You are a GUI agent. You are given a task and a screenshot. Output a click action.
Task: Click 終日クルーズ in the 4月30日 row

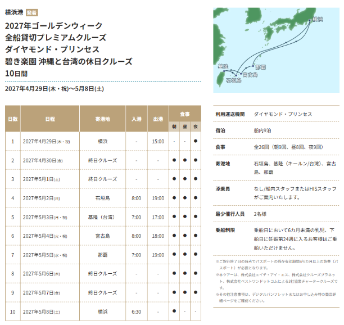pos(102,160)
